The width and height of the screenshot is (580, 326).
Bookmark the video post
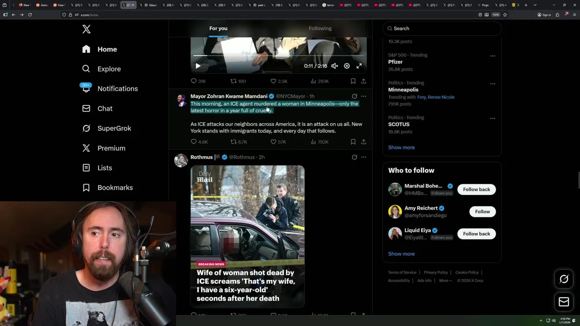pos(353,81)
